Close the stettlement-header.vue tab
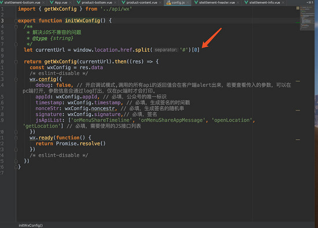 coord(238,3)
